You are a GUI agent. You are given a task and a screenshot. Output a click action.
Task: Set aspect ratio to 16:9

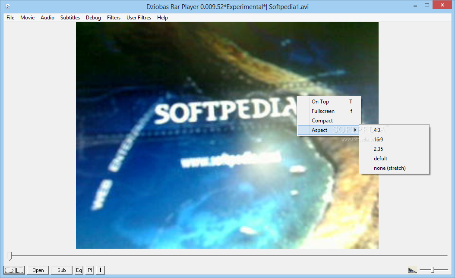tap(394, 140)
